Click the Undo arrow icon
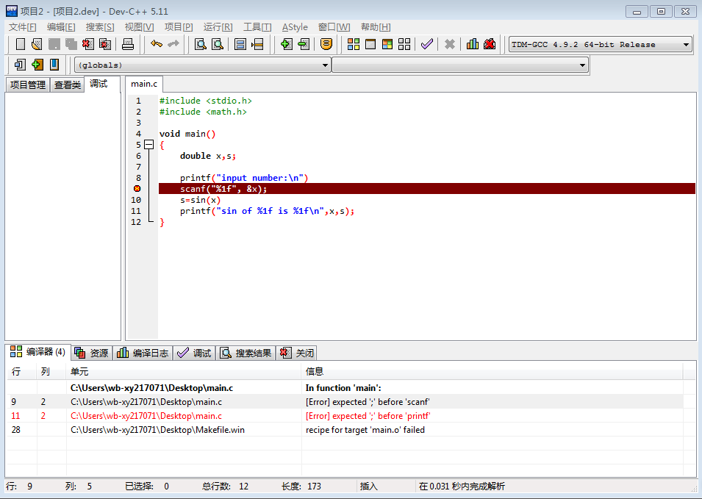Viewport: 702px width, 499px height. (157, 44)
